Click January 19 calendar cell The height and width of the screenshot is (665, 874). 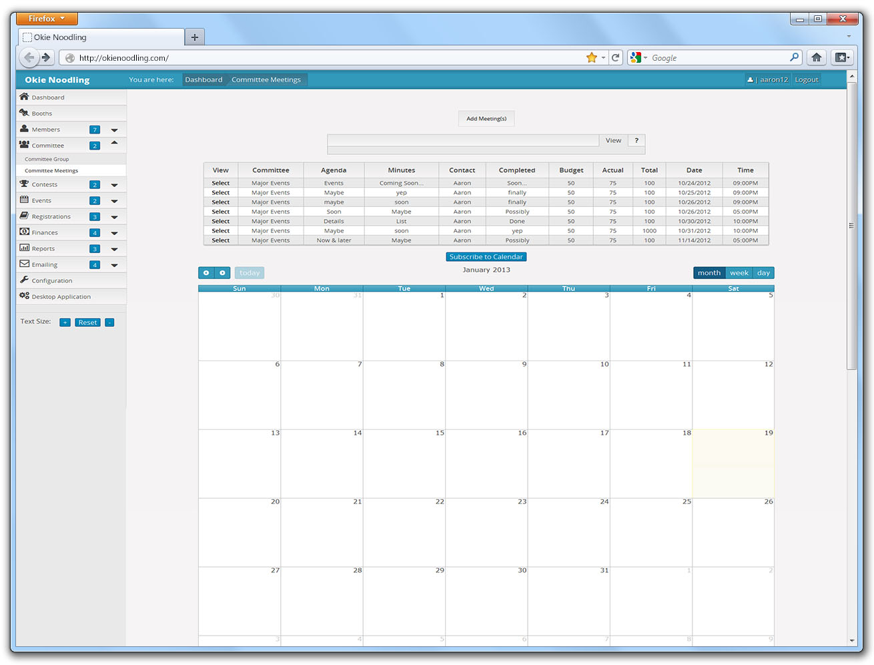733,463
